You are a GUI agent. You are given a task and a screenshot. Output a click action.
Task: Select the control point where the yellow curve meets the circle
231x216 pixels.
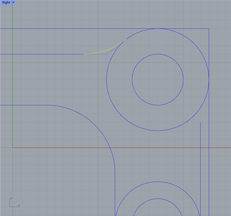(126, 39)
